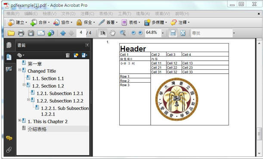
Task: Save the document using the floppy disk icon
Action: pyautogui.click(x=31, y=33)
